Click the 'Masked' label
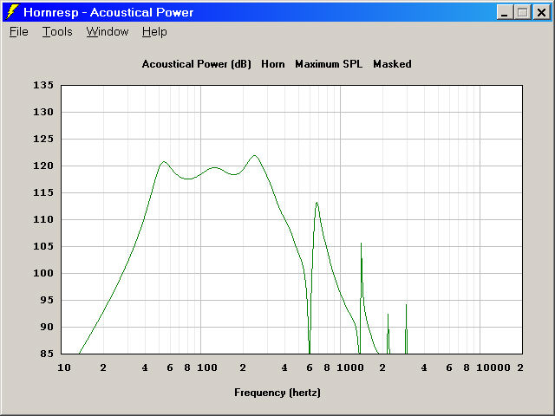 point(392,64)
